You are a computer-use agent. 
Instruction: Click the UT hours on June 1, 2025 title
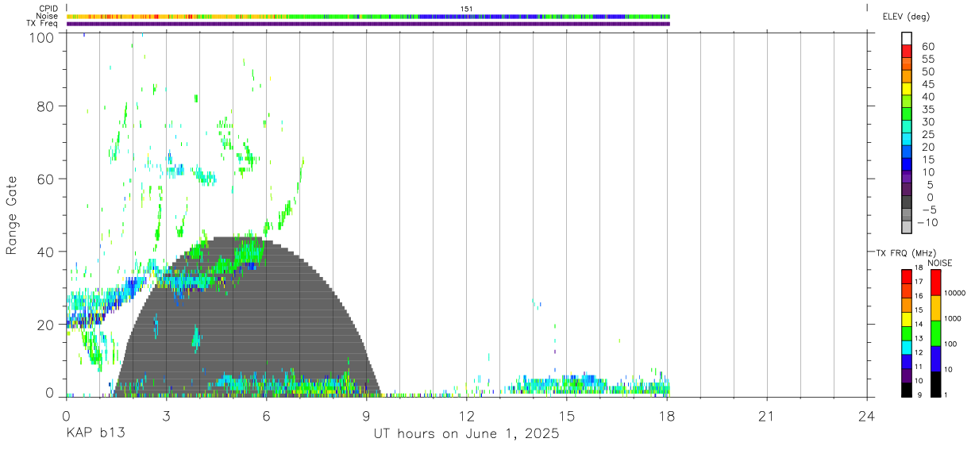coord(467,433)
